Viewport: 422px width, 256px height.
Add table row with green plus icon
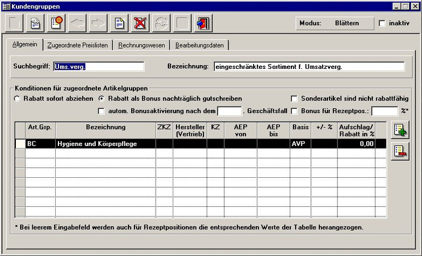coord(400,131)
